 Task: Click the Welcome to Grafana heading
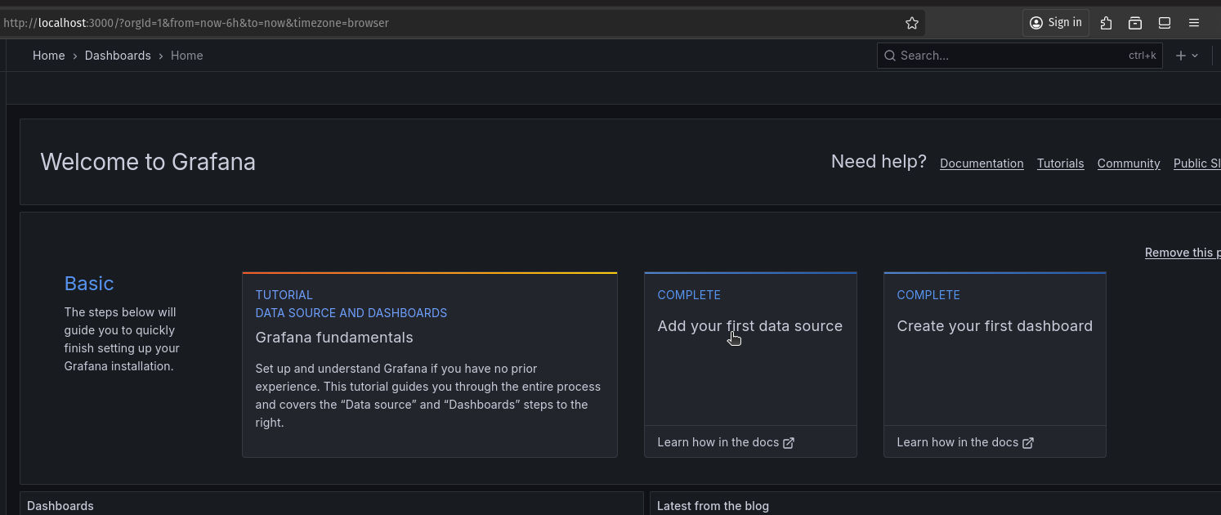pos(148,162)
